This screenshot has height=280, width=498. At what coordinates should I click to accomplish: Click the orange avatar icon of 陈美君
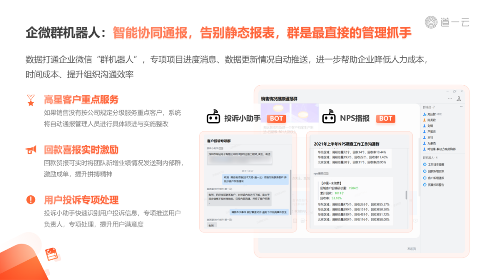pos(424,120)
